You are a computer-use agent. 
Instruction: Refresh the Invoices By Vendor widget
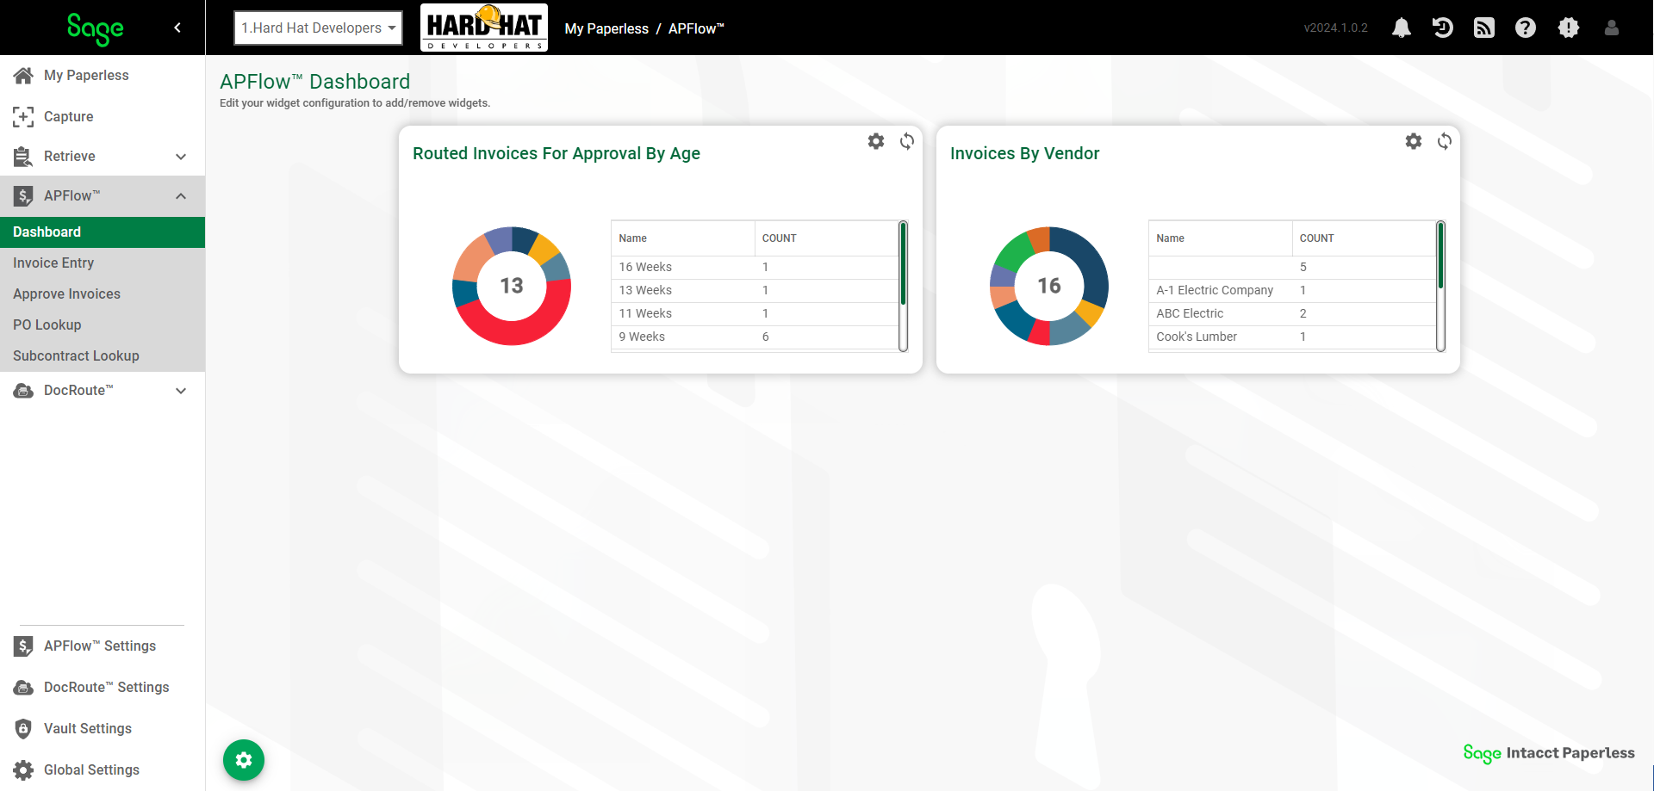1445,141
